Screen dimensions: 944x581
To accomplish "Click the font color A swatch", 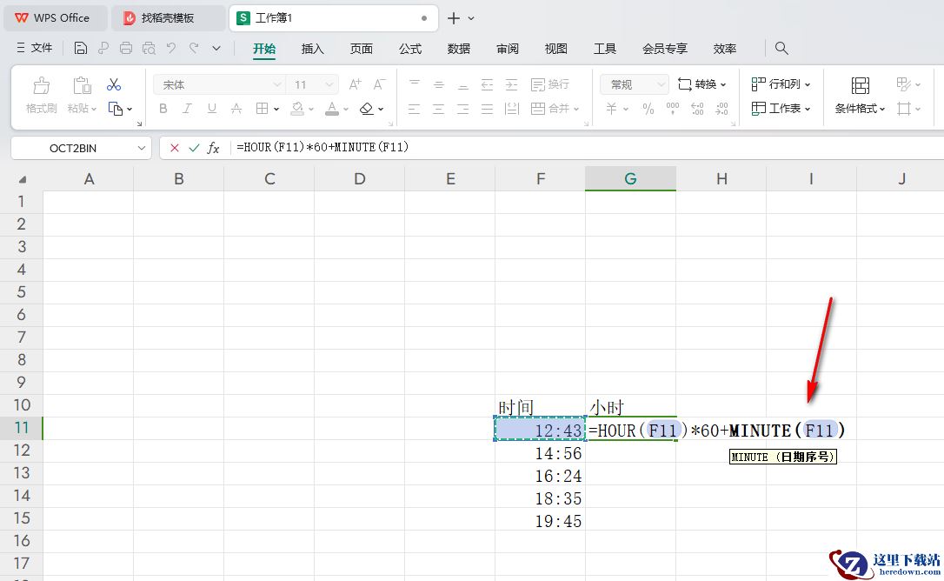I will 332,109.
